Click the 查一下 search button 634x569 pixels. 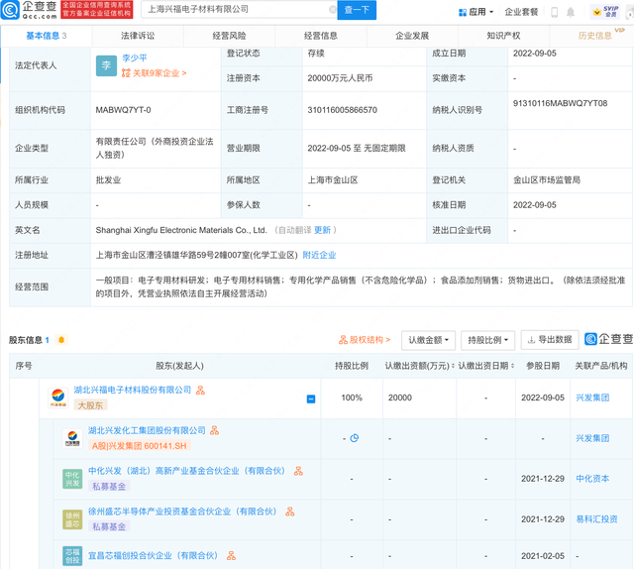coord(357,10)
